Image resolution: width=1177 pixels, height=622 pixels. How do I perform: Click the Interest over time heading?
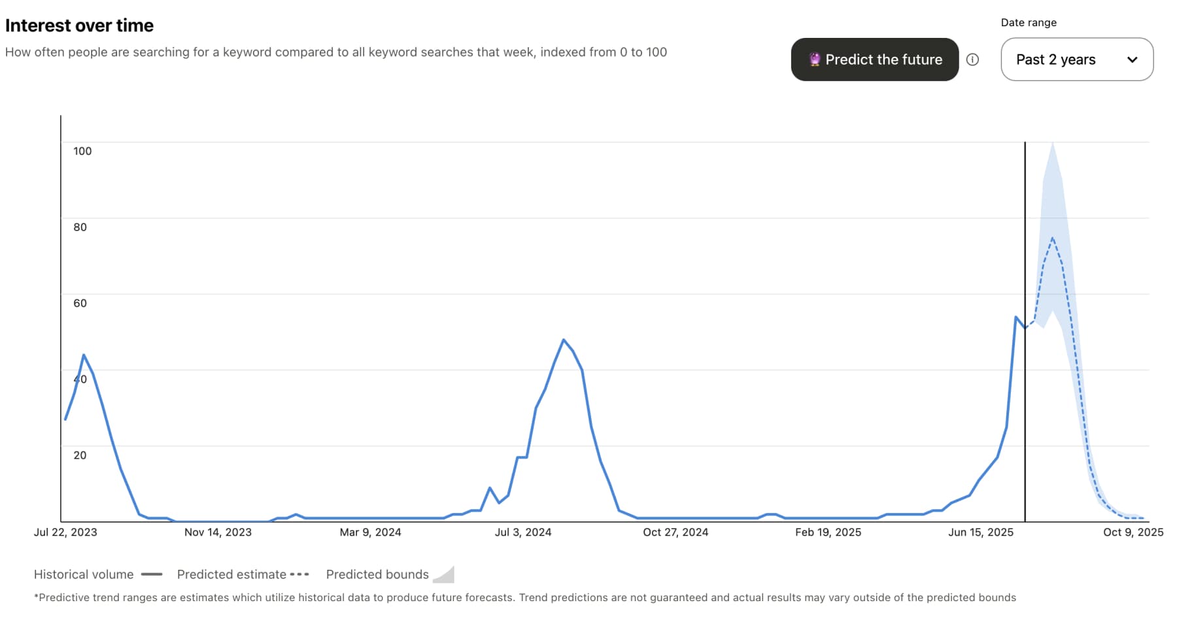pos(79,25)
